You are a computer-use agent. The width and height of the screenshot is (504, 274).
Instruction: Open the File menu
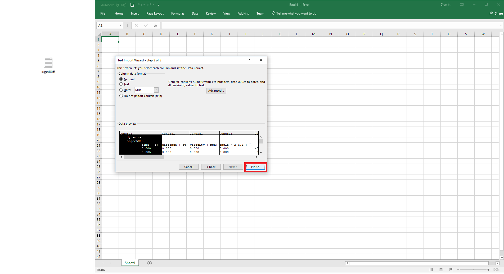(x=103, y=14)
